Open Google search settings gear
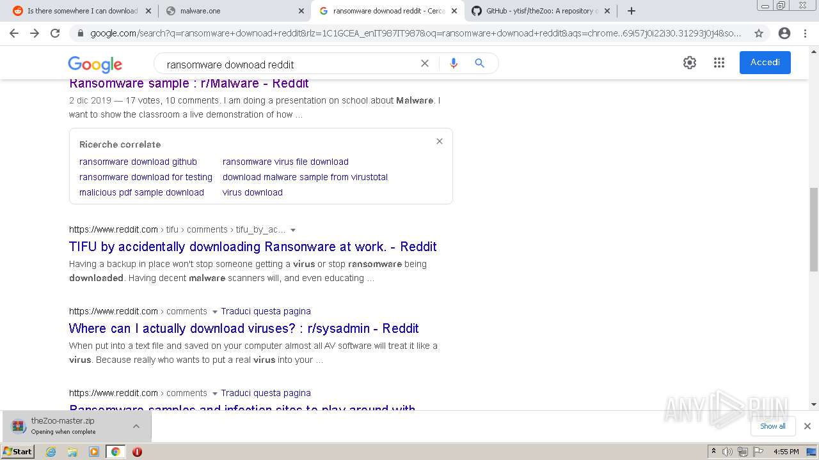 pos(689,63)
